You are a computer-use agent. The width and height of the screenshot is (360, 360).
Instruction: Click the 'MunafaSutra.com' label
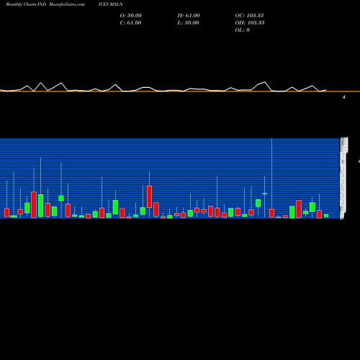coord(67,4)
